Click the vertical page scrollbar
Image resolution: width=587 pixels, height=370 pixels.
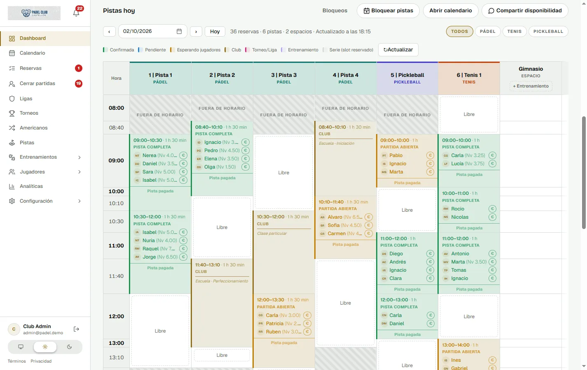point(584,173)
